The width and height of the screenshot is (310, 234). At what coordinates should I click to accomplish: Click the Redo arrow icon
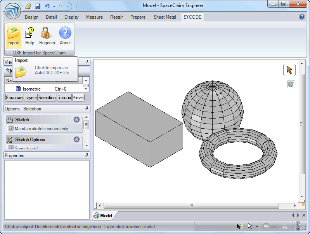pyautogui.click(x=61, y=6)
